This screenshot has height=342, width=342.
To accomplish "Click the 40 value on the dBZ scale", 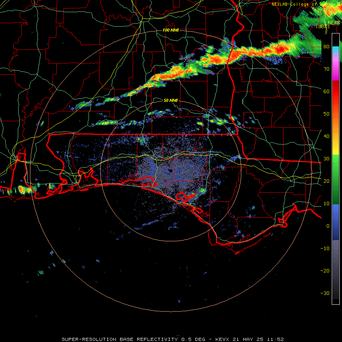I will pos(326,136).
